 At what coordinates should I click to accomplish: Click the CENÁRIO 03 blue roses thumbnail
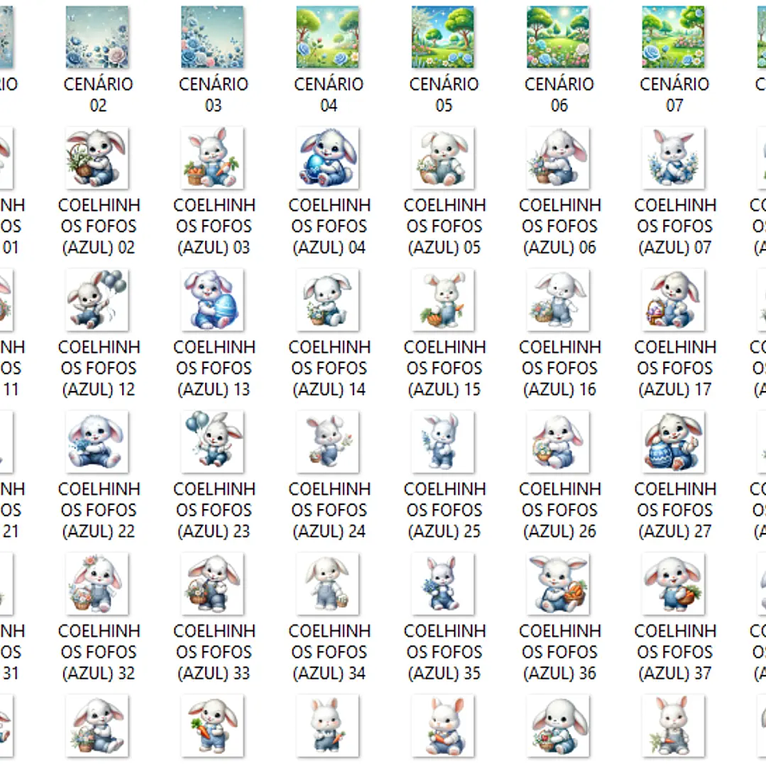point(212,38)
